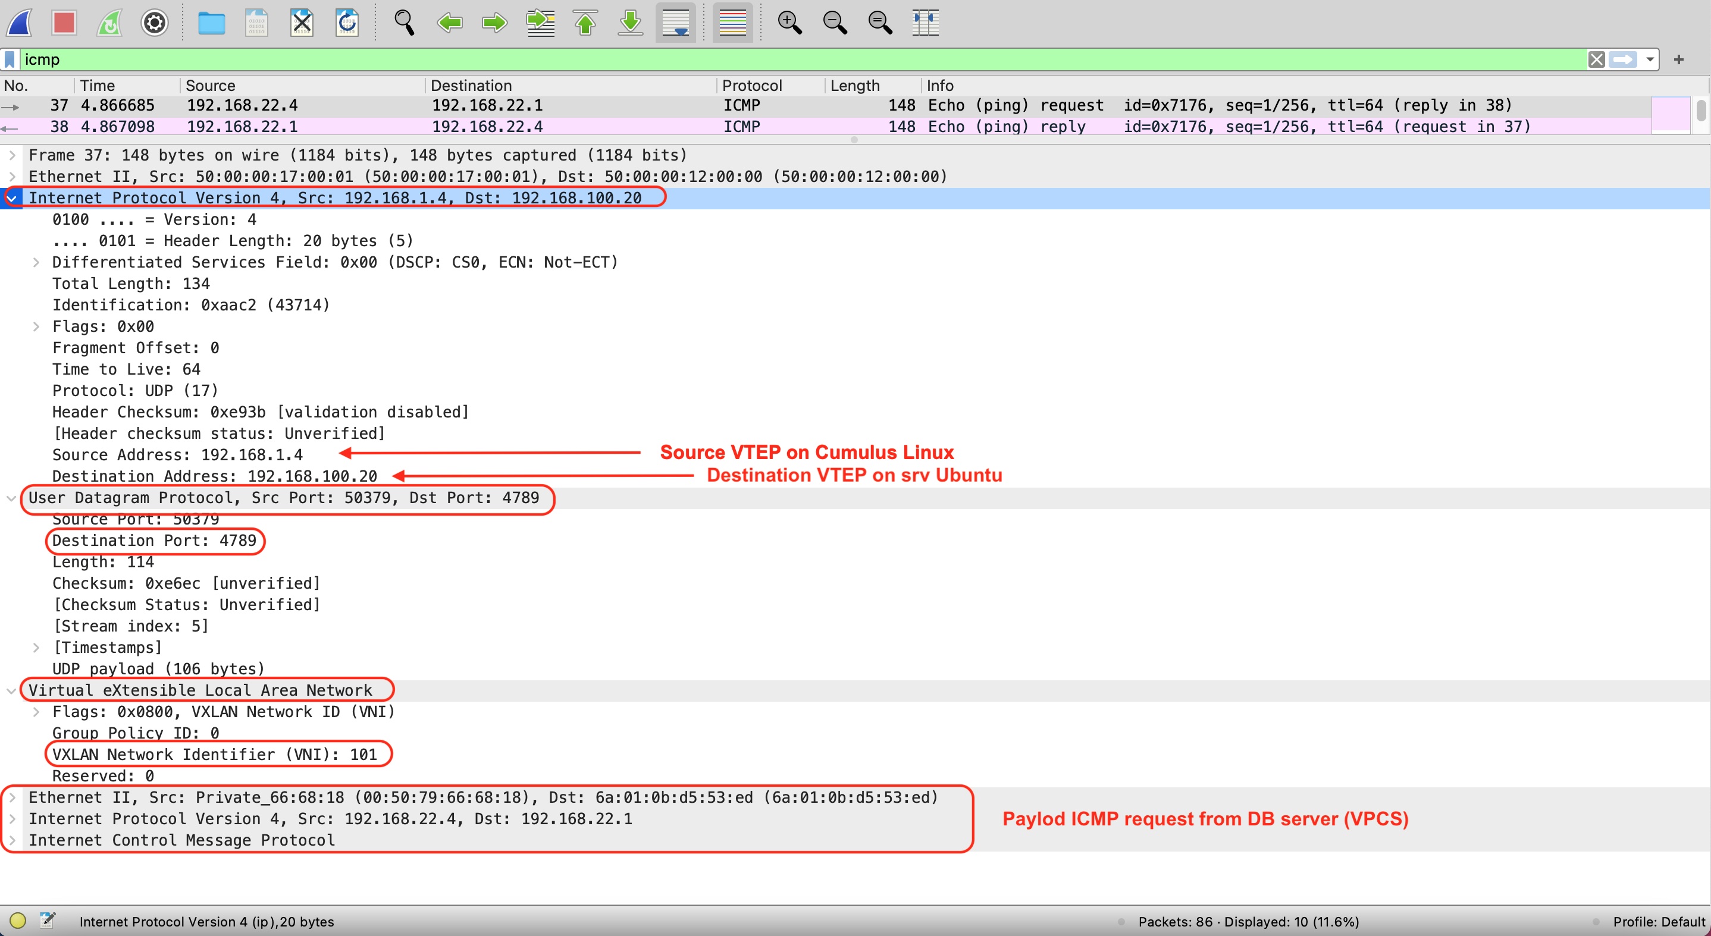The image size is (1711, 936).
Task: Clear the icmp display filter
Action: pyautogui.click(x=1597, y=59)
